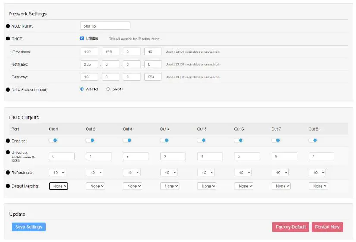Viewport: 356px width, 242px height.
Task: Click the info icon beside DHCP
Action: tap(8, 39)
